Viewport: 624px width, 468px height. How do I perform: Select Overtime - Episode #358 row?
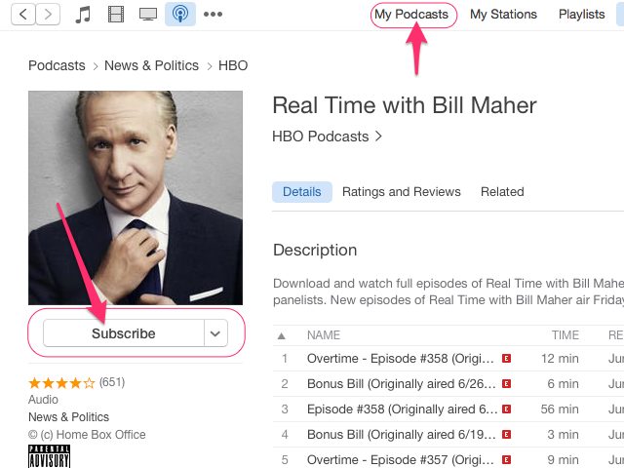[448, 359]
